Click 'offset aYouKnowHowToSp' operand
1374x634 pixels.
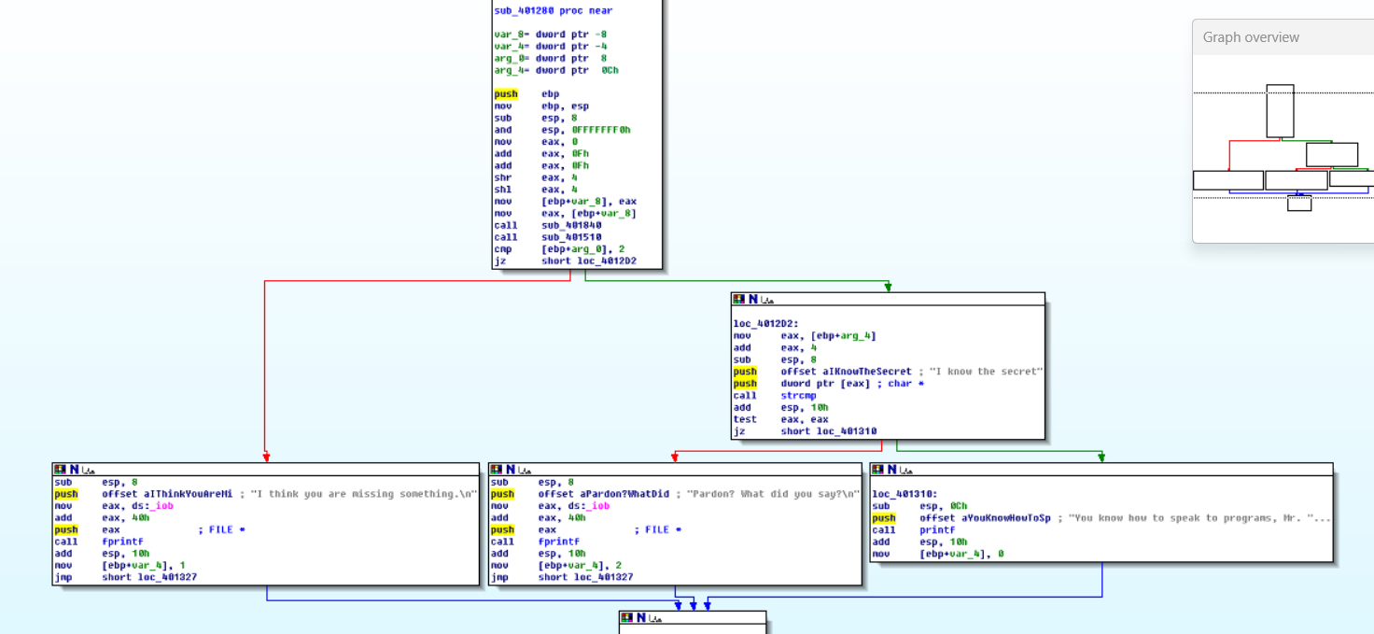985,518
